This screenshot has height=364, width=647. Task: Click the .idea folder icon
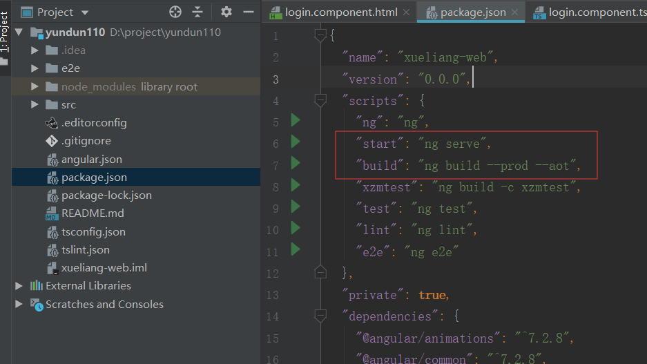(x=52, y=50)
